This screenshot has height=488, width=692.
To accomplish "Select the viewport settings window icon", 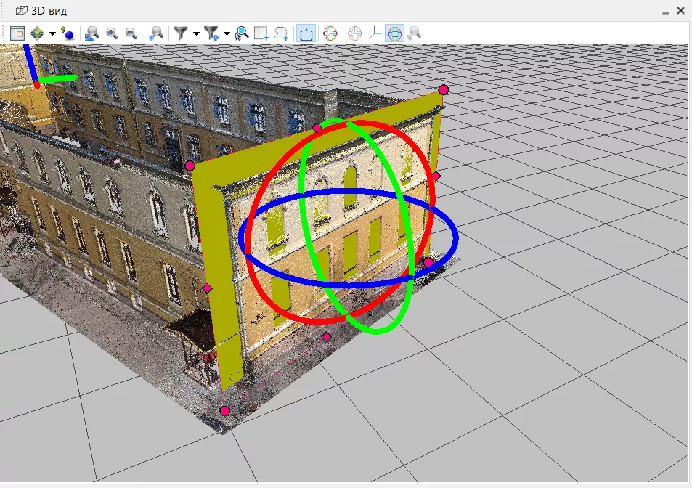I will pyautogui.click(x=19, y=33).
